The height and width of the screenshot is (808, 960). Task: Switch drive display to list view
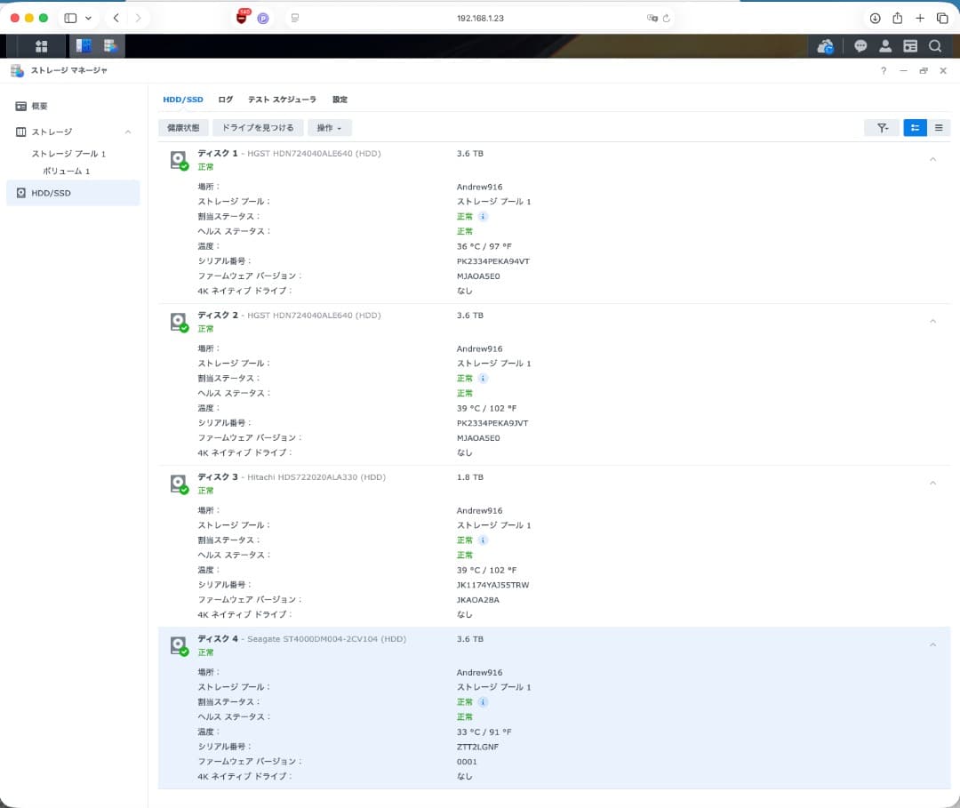coord(939,127)
